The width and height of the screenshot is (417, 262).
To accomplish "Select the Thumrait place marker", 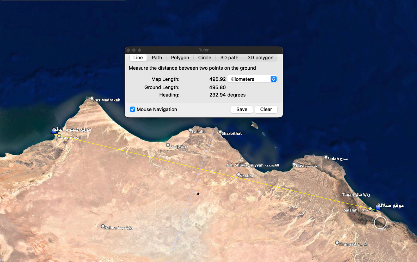I will [337, 243].
